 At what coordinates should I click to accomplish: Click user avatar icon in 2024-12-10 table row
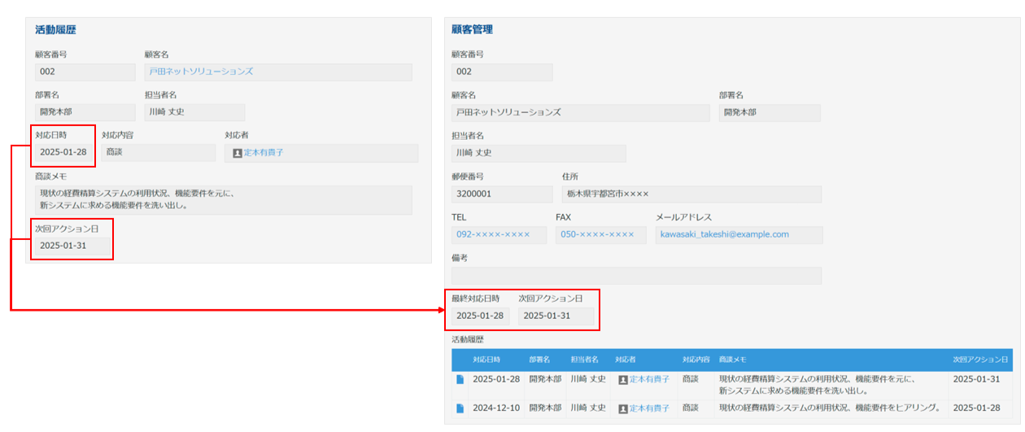[623, 408]
